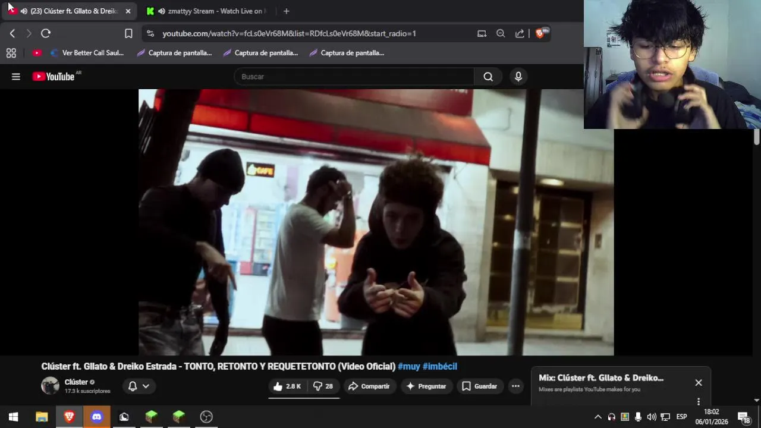Image resolution: width=761 pixels, height=428 pixels.
Task: Switch to the Clúster ft. Gllato YouTube tab
Action: 70,11
